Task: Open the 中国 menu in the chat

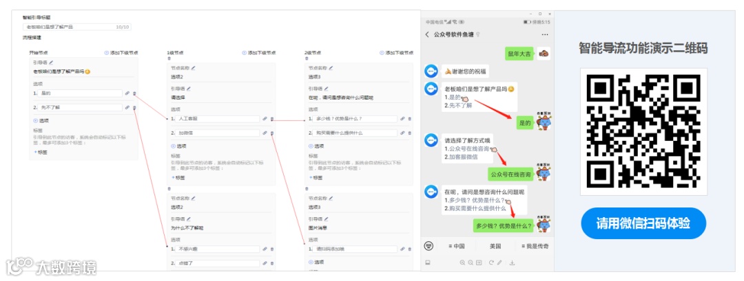Action: (456, 246)
